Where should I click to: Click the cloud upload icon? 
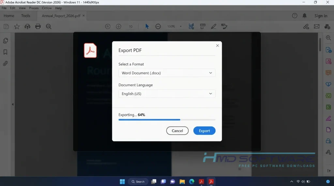tap(27, 26)
